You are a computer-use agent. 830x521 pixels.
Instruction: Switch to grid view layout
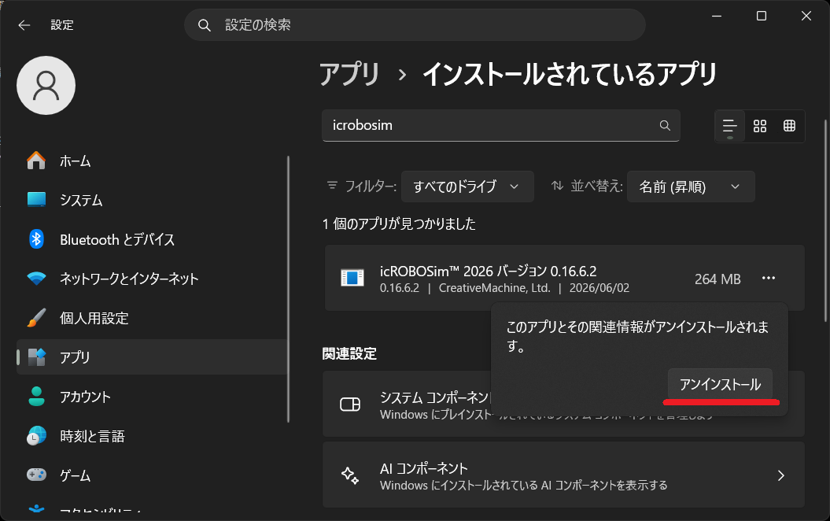click(x=760, y=126)
